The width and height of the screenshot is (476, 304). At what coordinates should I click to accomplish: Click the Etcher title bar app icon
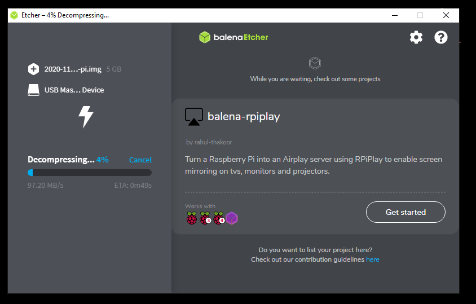point(14,15)
